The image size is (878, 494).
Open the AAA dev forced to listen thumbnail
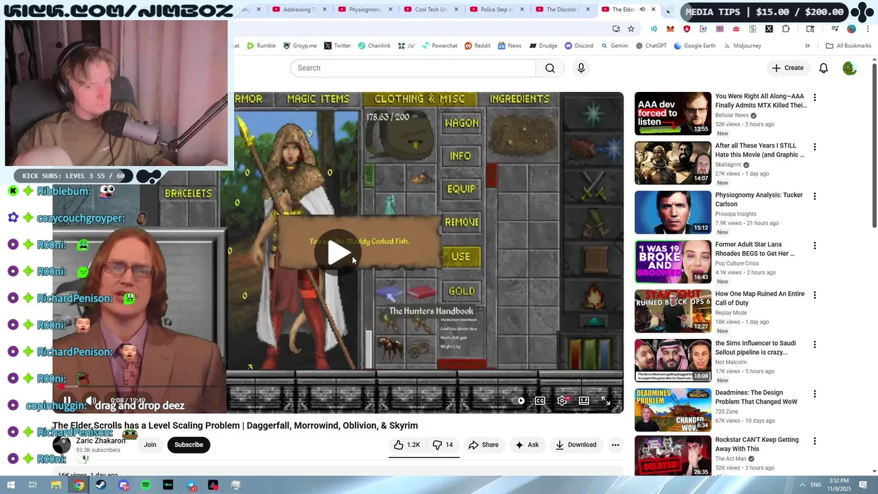(673, 113)
